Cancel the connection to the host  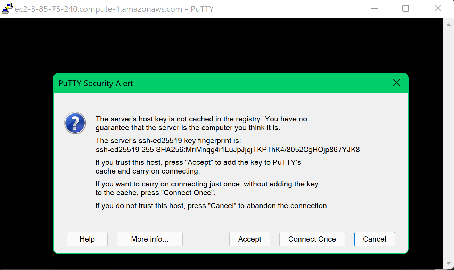pos(375,239)
